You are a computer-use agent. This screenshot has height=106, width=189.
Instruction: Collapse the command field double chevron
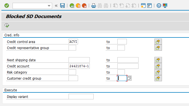click(x=56, y=6)
